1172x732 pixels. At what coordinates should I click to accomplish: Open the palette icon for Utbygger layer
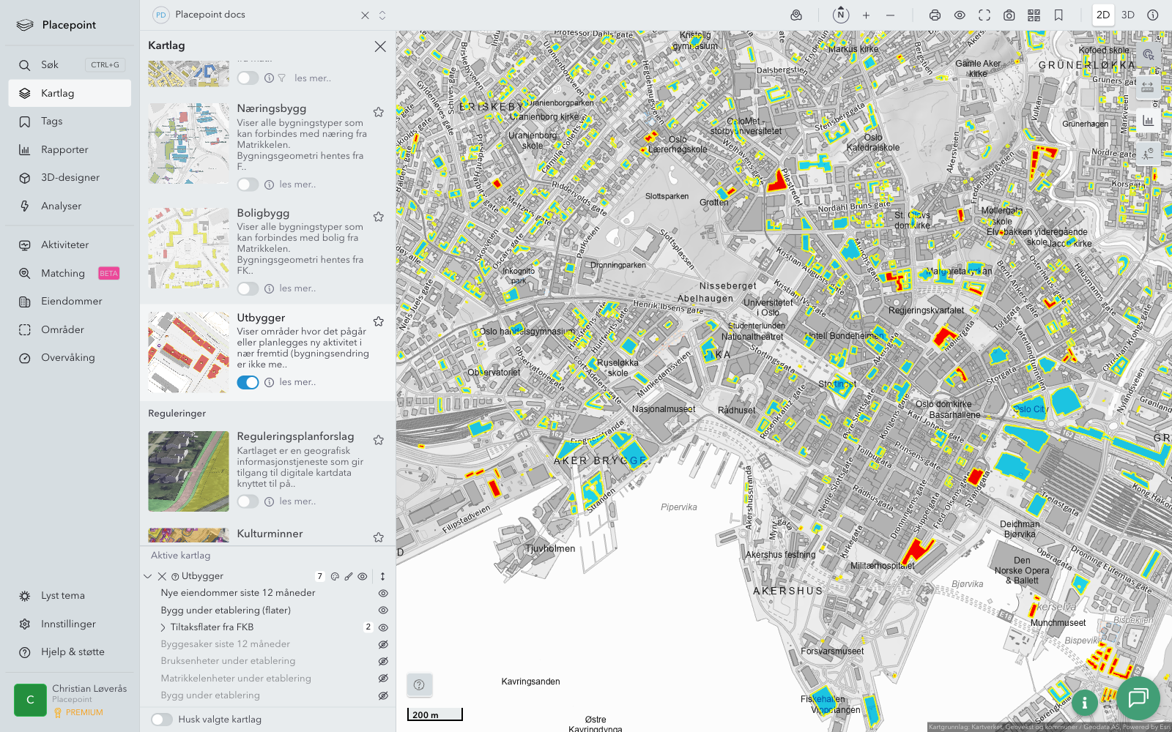pos(335,577)
